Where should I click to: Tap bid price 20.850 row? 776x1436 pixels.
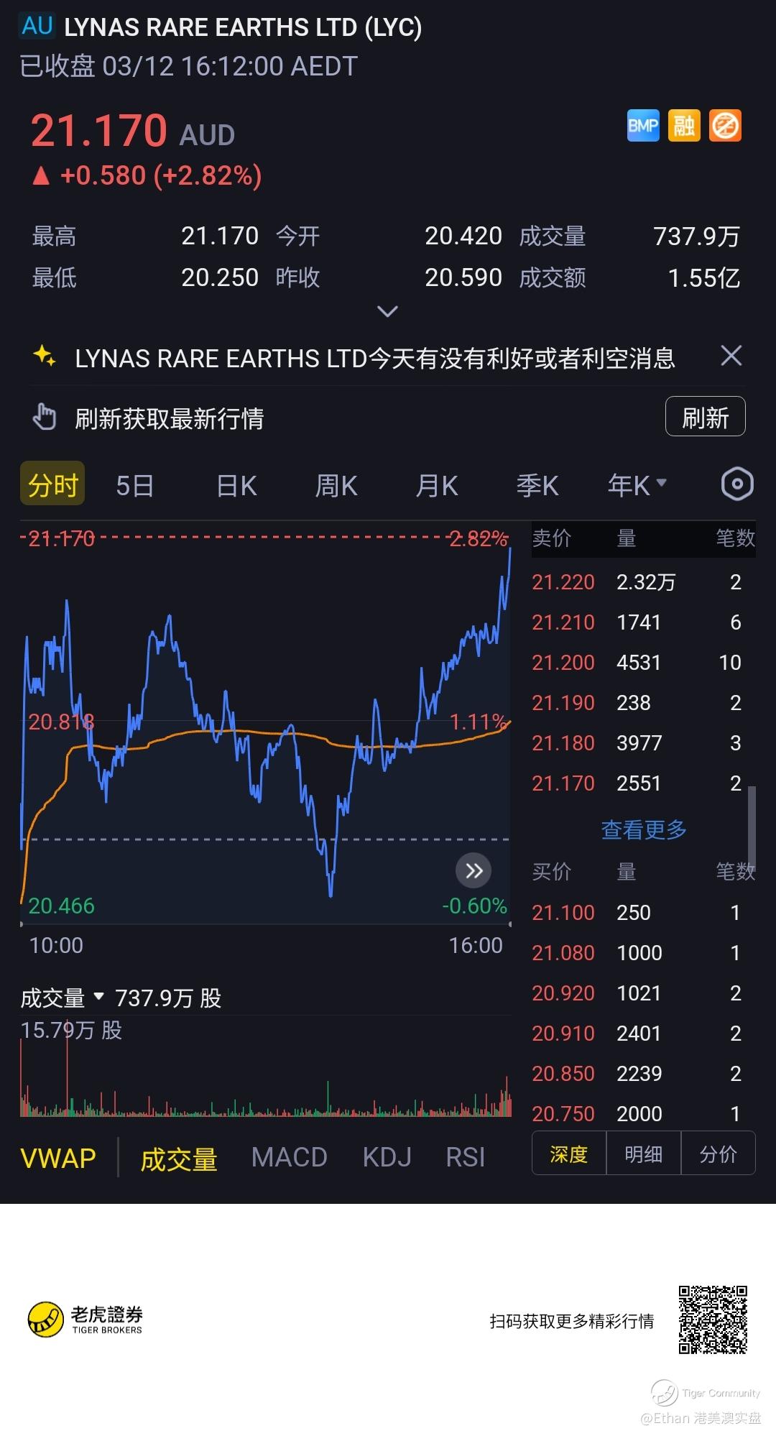[x=643, y=1074]
